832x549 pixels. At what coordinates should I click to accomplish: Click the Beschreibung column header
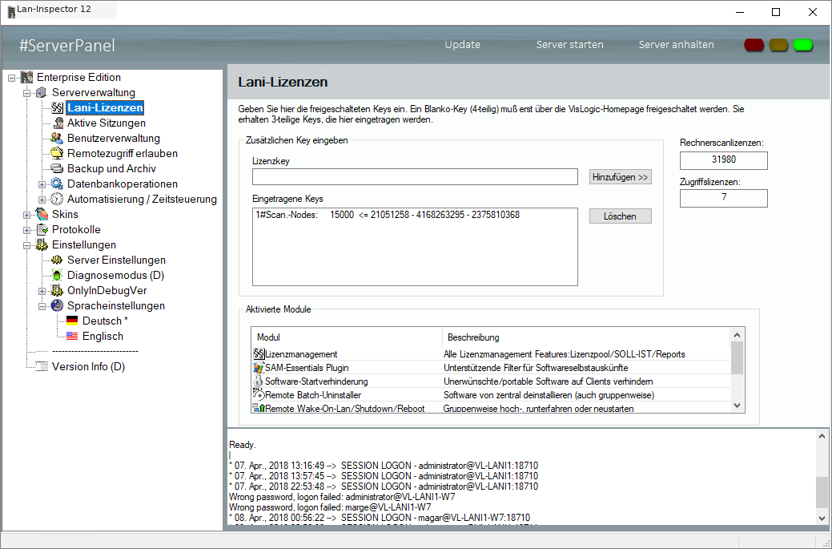point(586,337)
